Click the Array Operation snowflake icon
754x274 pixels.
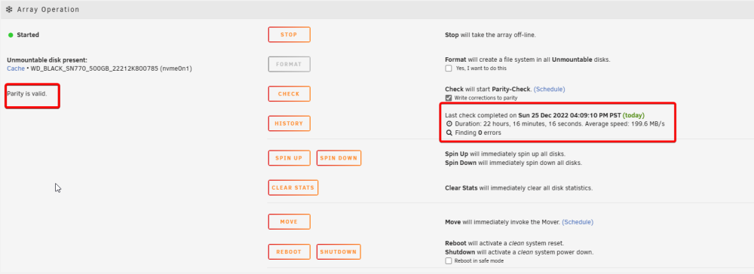pos(9,10)
